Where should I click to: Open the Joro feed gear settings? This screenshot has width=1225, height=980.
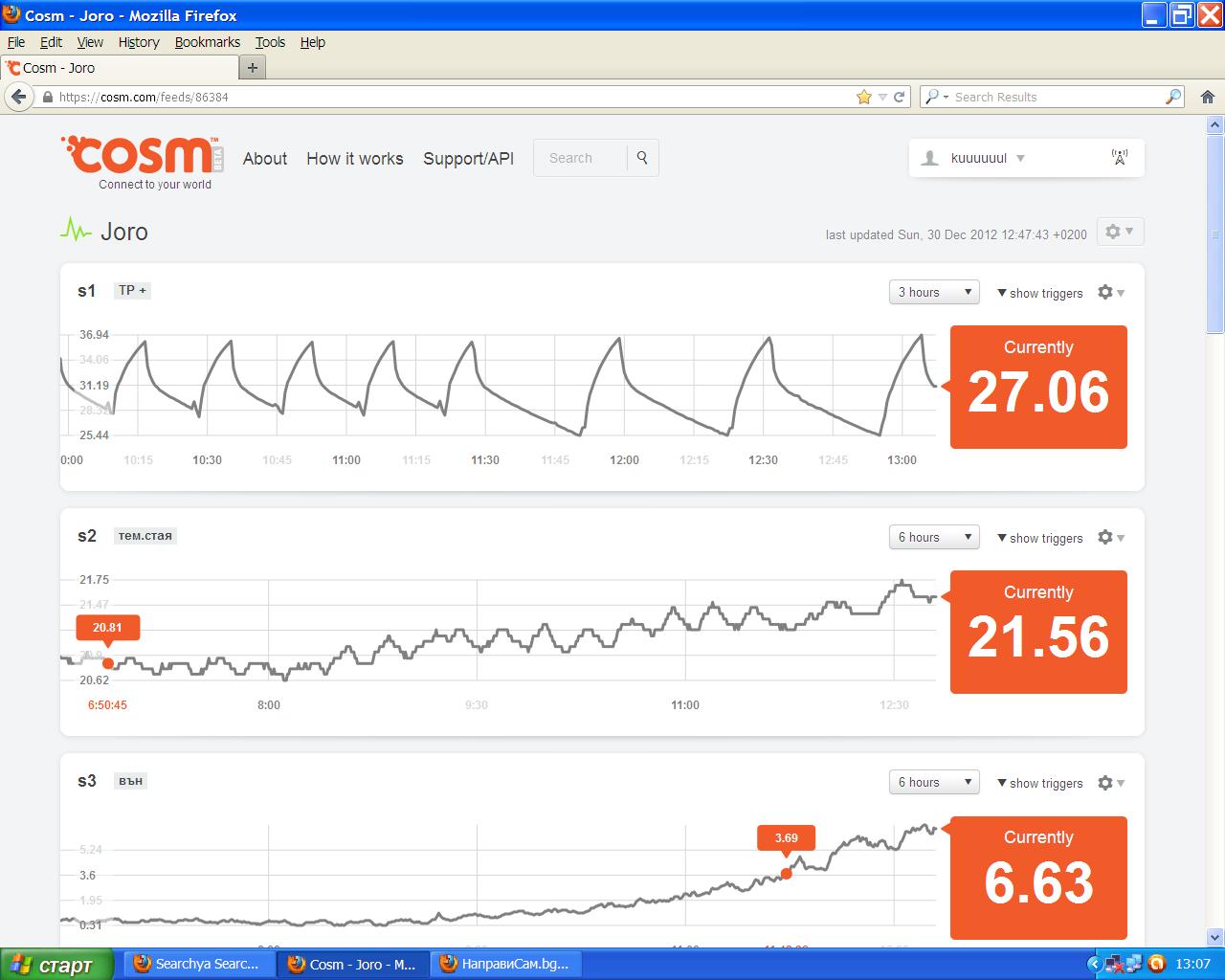point(1118,232)
